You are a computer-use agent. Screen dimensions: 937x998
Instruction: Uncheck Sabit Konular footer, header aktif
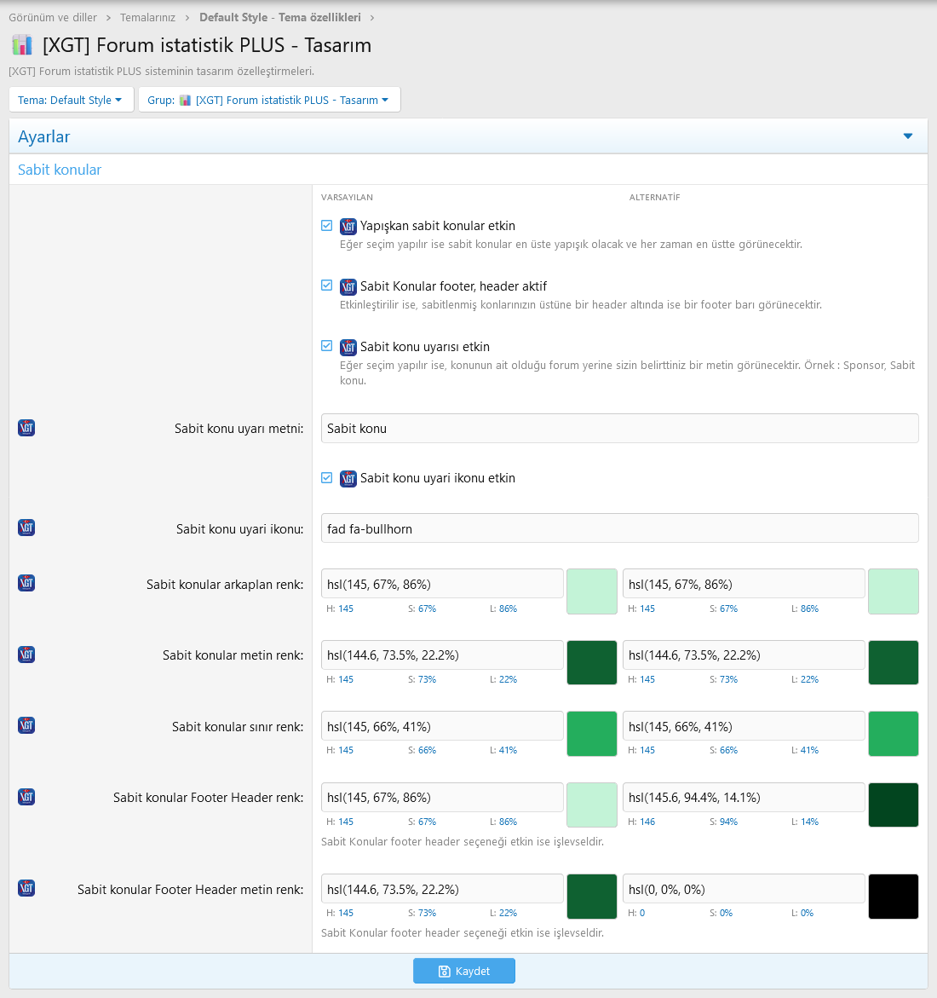tap(326, 286)
